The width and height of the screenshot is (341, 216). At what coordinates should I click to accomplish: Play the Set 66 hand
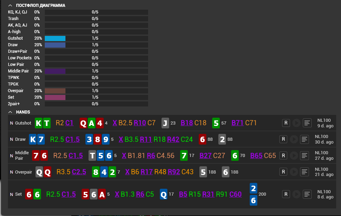point(296,194)
